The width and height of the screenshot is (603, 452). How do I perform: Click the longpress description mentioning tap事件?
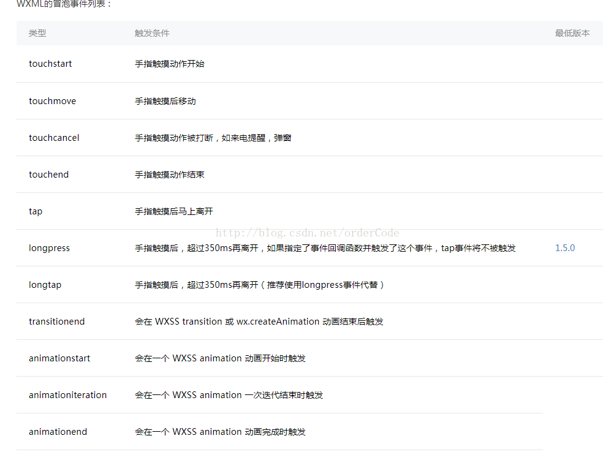point(325,248)
